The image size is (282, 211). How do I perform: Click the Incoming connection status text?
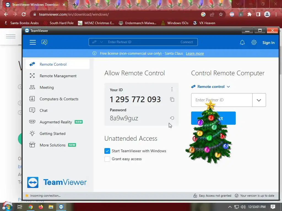click(45, 196)
